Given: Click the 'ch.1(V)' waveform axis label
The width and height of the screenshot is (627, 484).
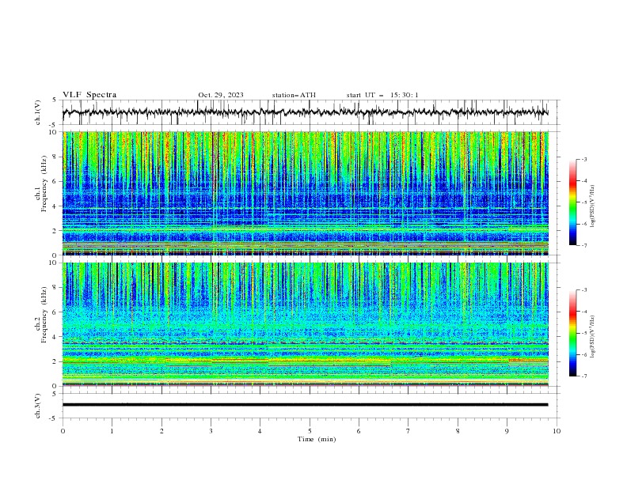Looking at the screenshot, I should pos(38,112).
